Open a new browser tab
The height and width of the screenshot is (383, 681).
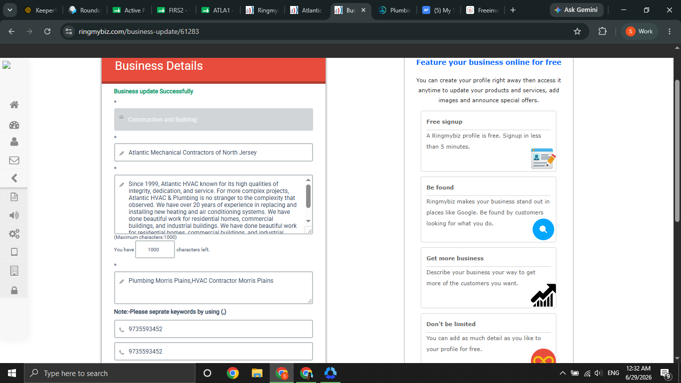pyautogui.click(x=513, y=10)
